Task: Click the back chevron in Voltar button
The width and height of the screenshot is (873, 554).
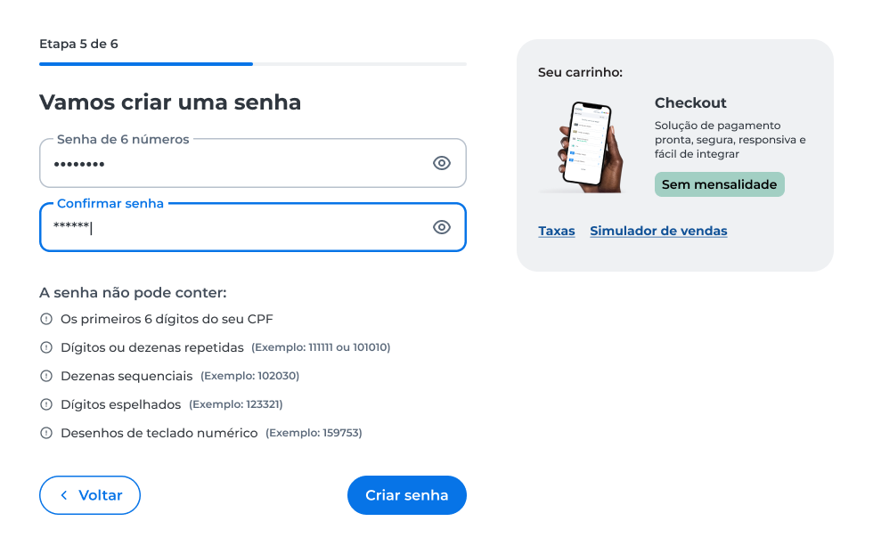Action: tap(64, 495)
